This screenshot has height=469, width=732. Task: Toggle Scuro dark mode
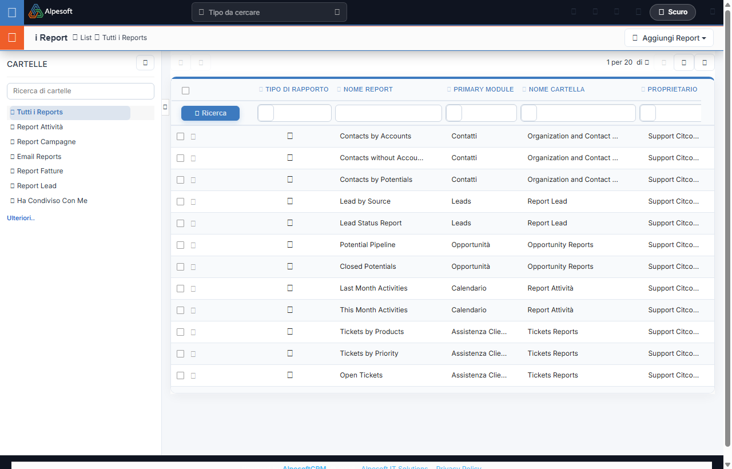click(673, 12)
